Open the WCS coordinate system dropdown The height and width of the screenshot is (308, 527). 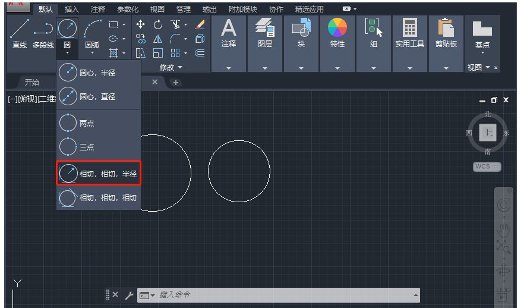click(x=487, y=166)
